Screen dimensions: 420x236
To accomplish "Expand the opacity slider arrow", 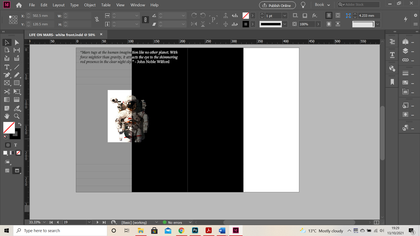I will tap(318, 24).
